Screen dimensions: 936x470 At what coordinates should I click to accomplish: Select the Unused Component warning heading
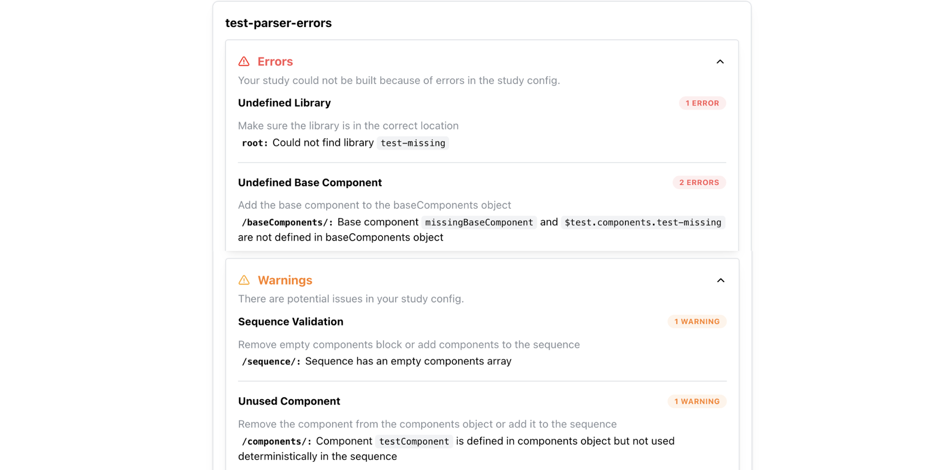point(289,401)
